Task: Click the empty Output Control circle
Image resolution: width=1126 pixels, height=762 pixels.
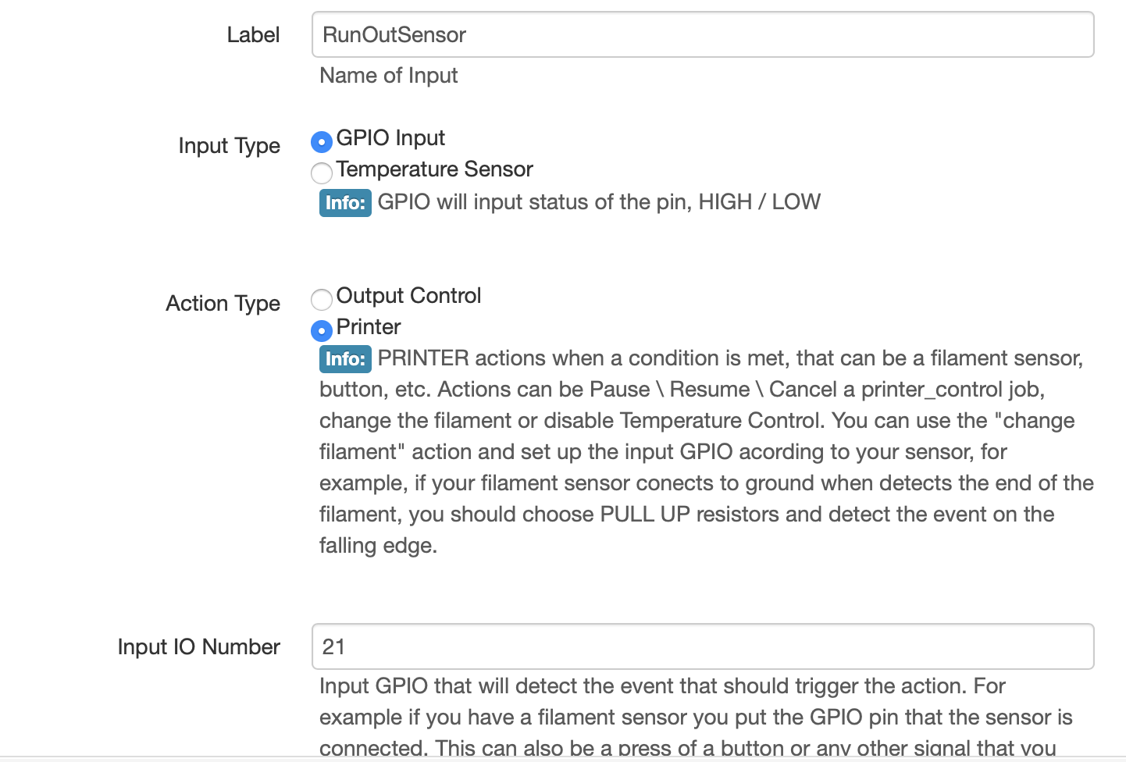Action: point(322,300)
